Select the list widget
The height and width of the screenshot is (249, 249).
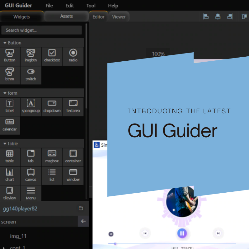click(52, 176)
